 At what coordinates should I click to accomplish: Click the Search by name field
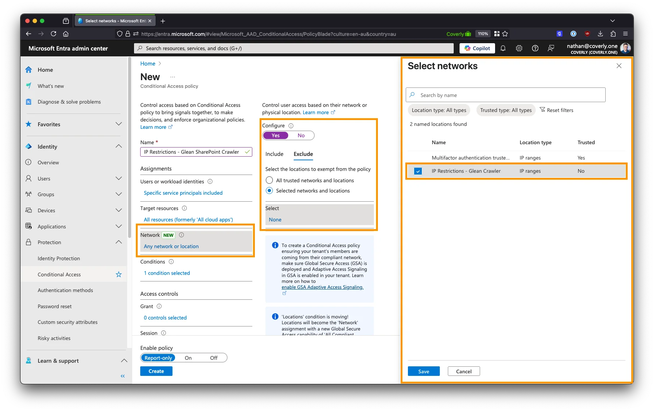pos(505,95)
